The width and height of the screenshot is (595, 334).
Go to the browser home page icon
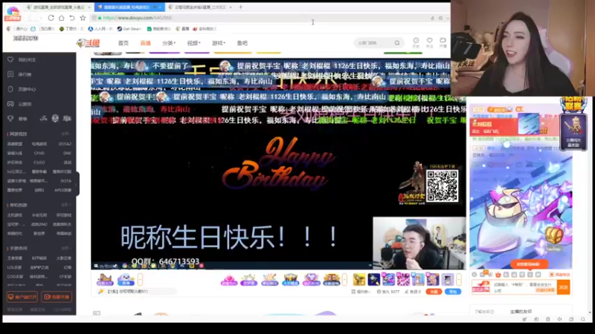pos(61,18)
